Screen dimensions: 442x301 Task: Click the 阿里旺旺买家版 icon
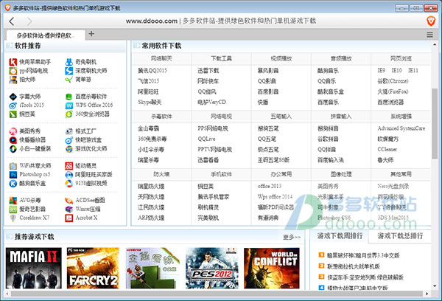[69, 175]
